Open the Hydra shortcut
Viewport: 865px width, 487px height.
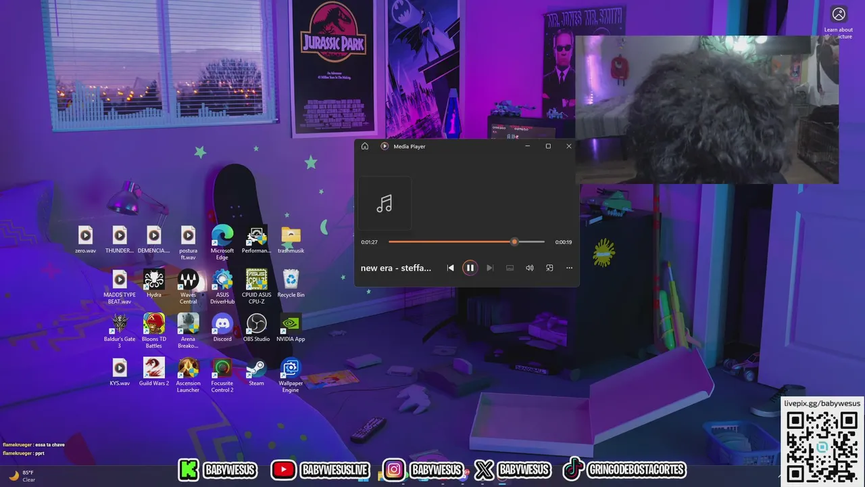154,284
